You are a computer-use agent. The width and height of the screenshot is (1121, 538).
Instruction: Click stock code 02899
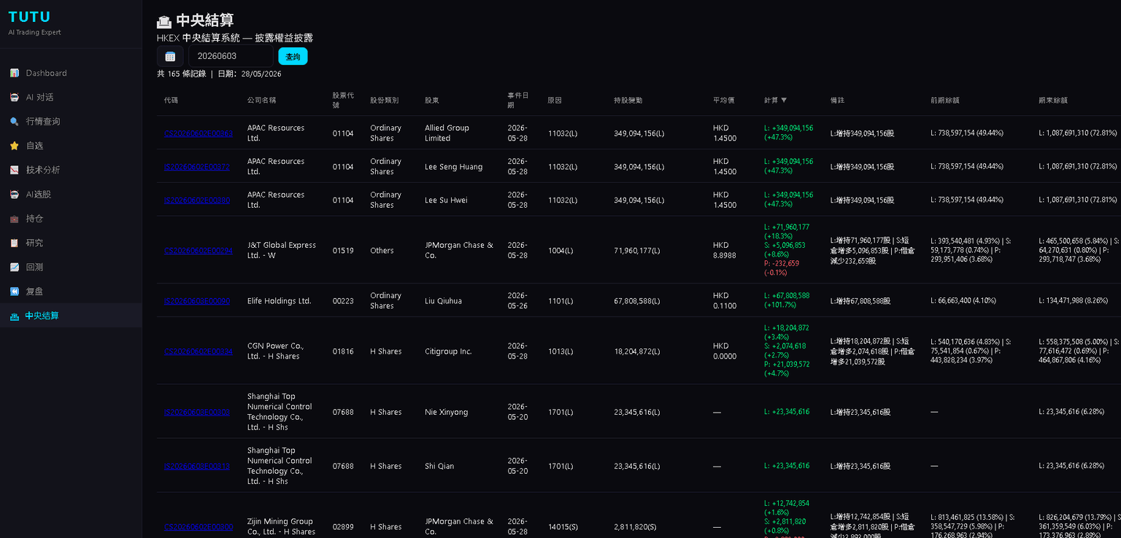click(x=343, y=527)
